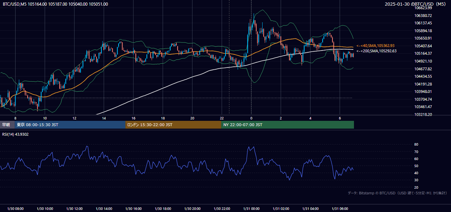Click bottom time label 1/31 00:00

point(251,209)
